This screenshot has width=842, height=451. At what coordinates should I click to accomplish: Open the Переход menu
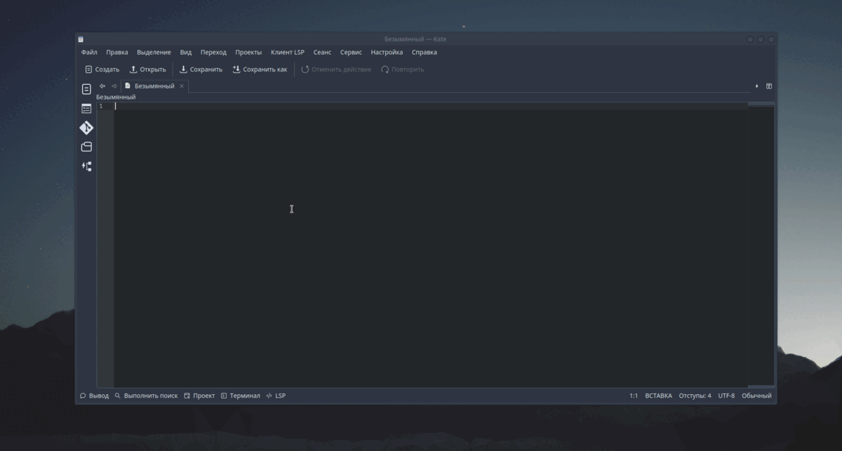coord(213,52)
